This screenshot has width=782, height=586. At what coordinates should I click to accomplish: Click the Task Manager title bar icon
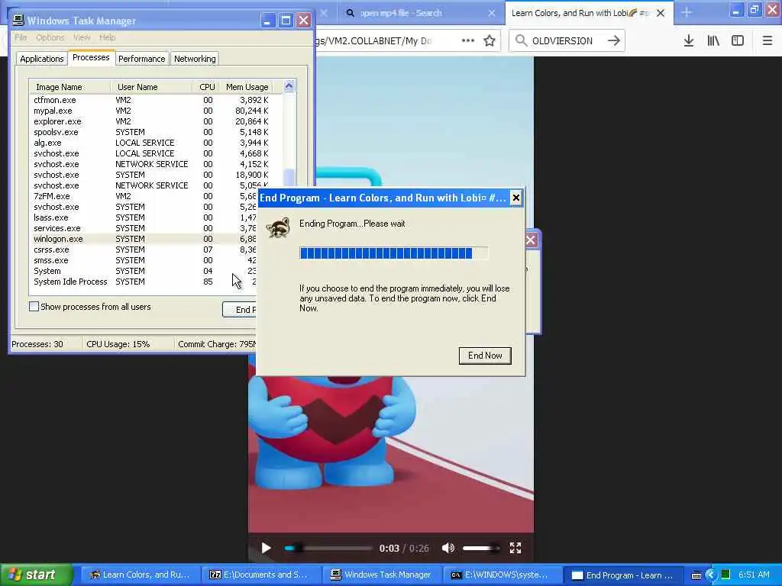(x=18, y=20)
